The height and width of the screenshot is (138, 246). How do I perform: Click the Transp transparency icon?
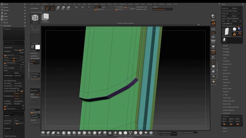click(213, 57)
